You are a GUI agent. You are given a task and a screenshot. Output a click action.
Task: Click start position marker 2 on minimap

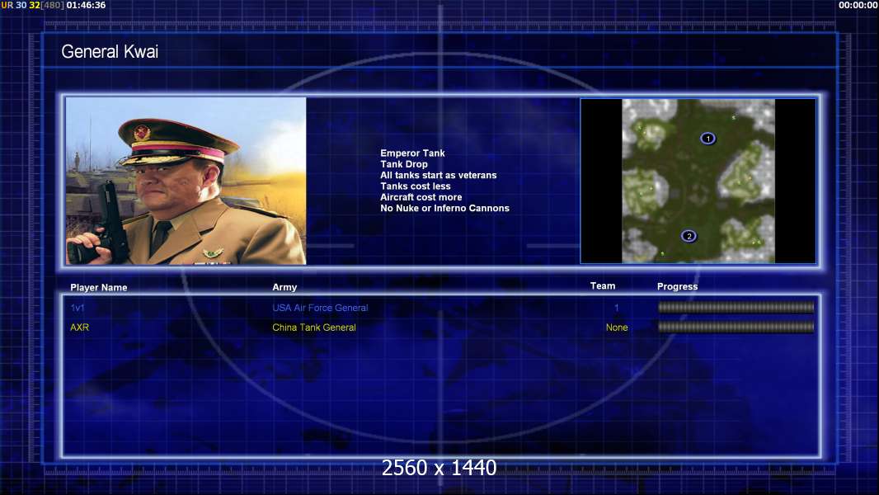click(689, 236)
